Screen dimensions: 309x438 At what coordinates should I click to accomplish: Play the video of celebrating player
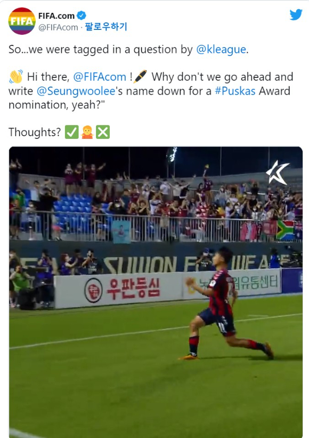156,292
